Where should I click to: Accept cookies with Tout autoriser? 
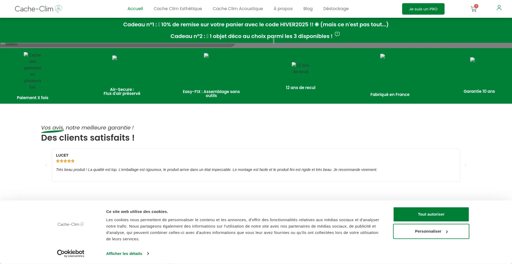[431, 214]
